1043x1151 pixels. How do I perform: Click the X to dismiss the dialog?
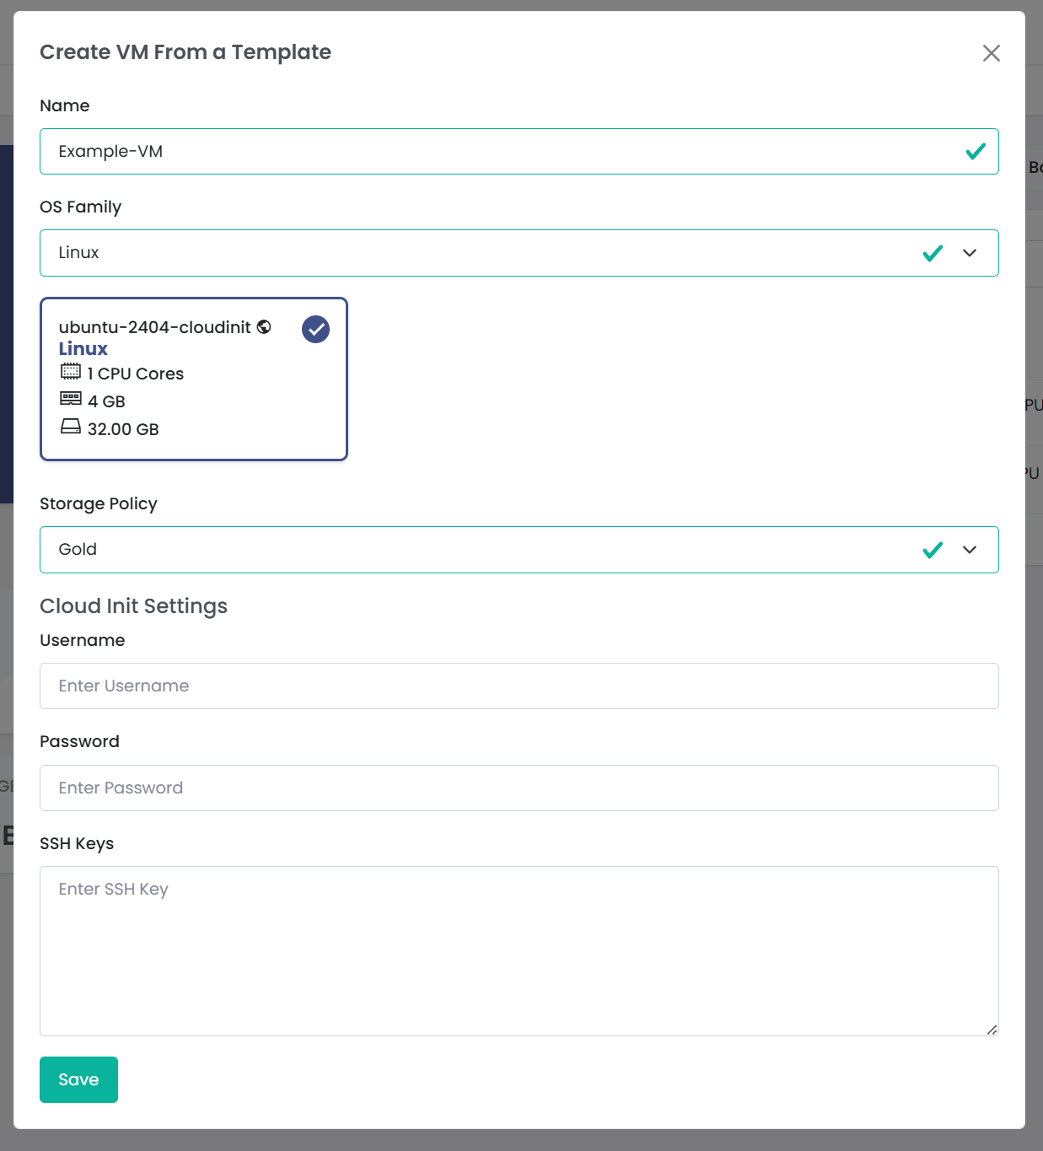992,53
